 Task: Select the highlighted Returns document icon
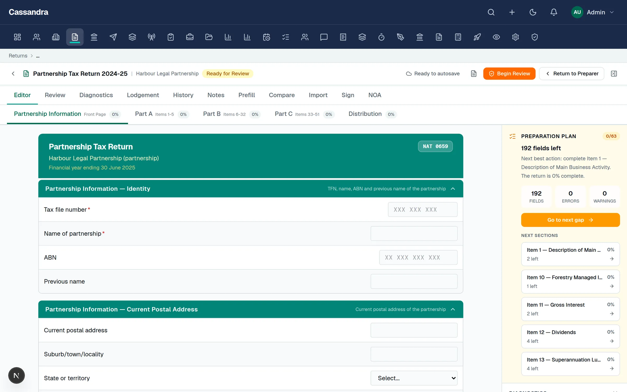75,37
